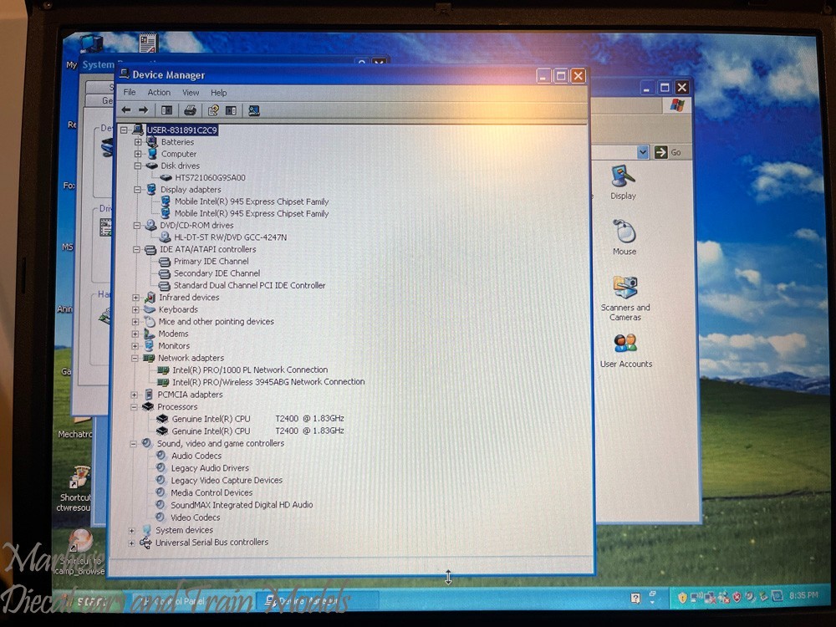The image size is (836, 627).
Task: Open Scanners and Cameras in Control Panel
Action: [x=624, y=298]
